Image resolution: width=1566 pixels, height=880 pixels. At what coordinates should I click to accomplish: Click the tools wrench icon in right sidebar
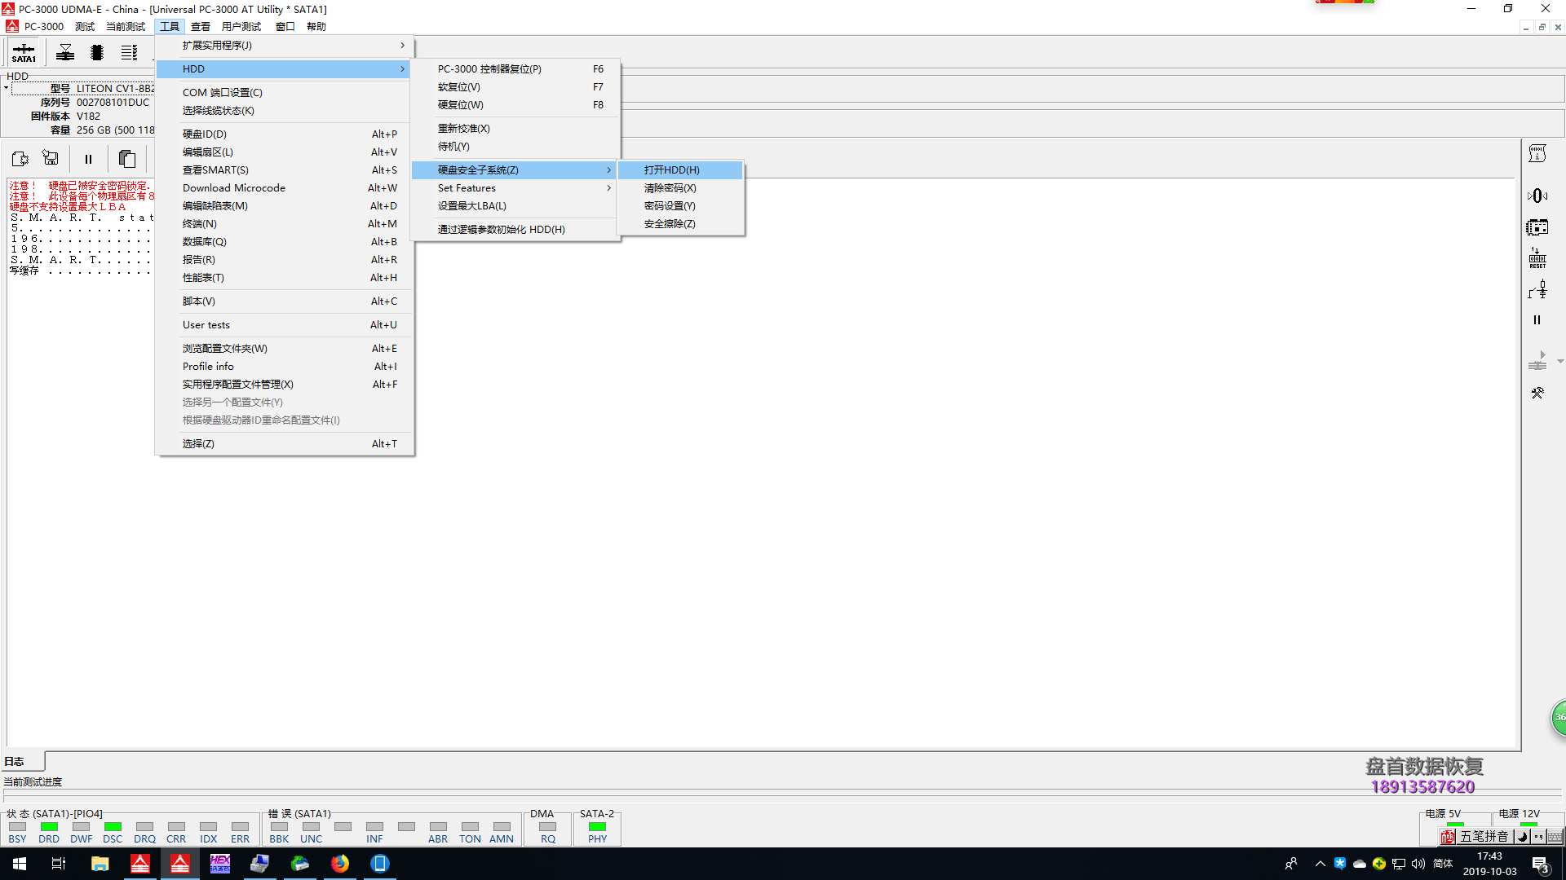1537,393
